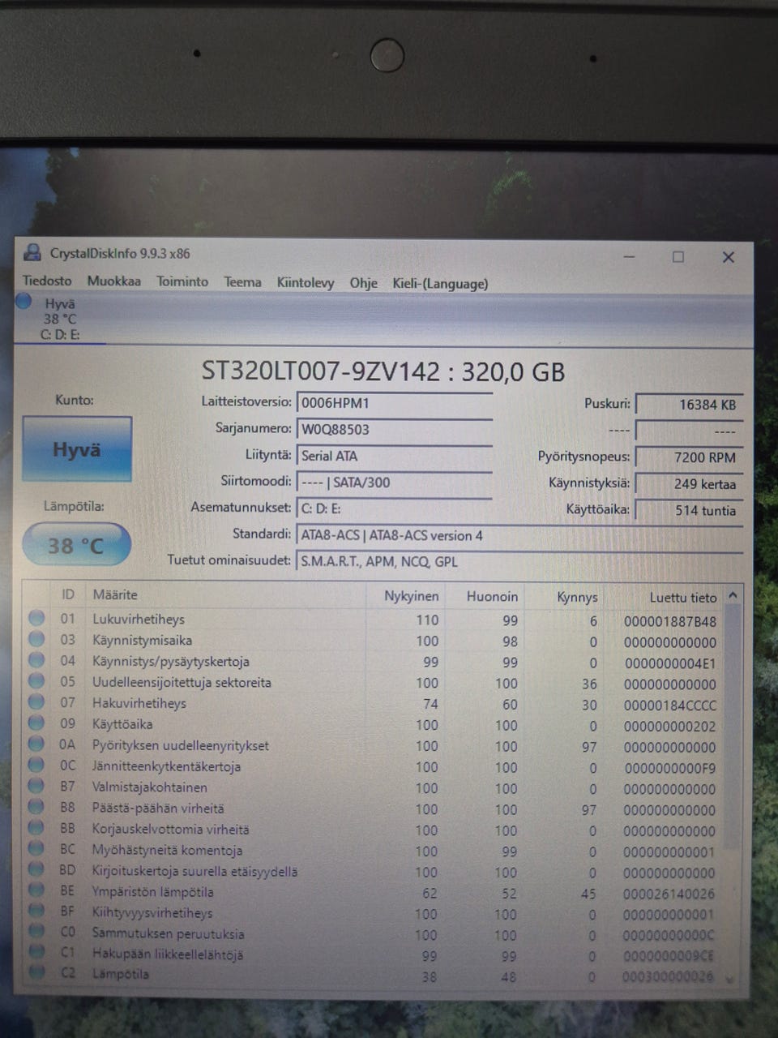Click the SMART list scroll down arrow
The height and width of the screenshot is (1038, 778).
click(x=730, y=979)
